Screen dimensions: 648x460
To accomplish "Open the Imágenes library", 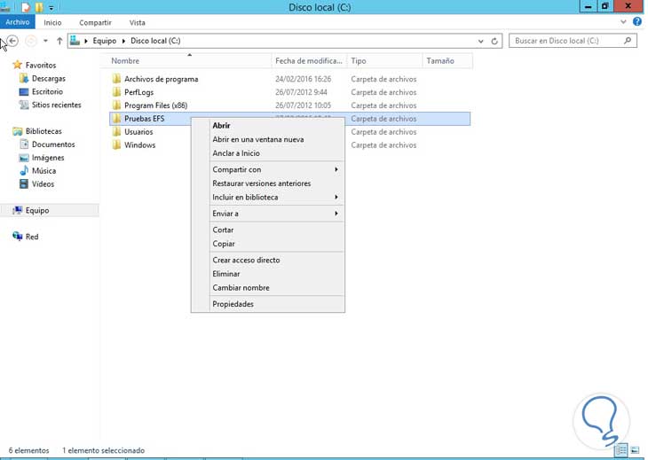I will 48,158.
